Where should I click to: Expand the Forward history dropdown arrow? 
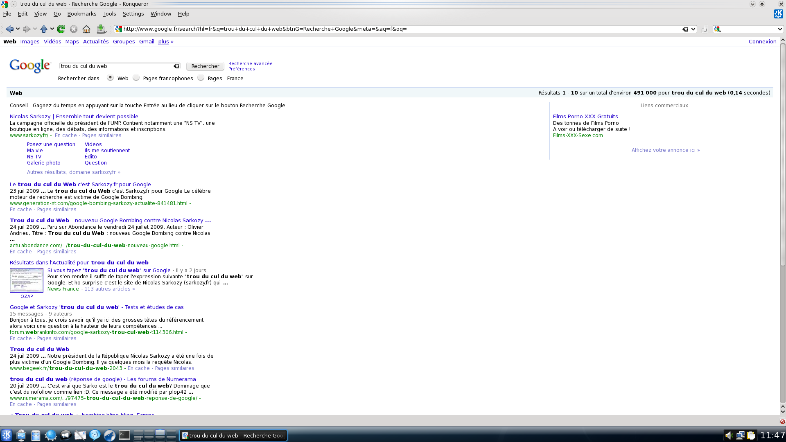point(35,29)
